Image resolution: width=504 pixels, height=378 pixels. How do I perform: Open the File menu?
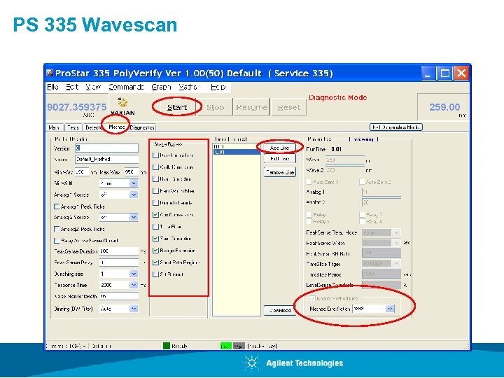[x=52, y=87]
